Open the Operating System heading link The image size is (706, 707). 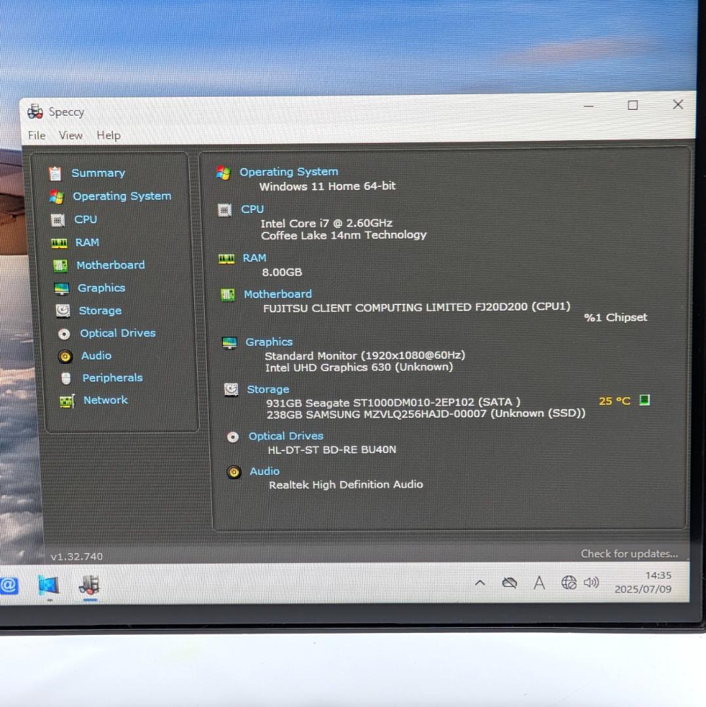pos(289,172)
